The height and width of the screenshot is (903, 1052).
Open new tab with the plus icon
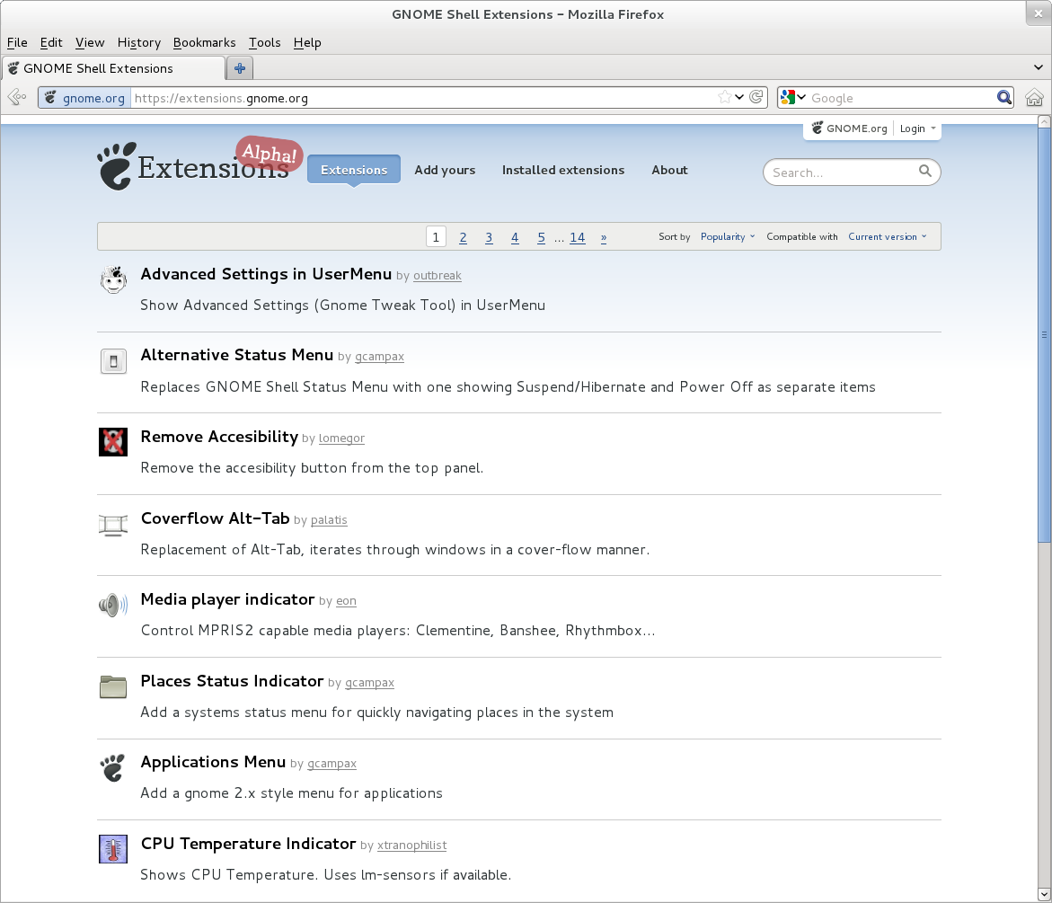pos(240,68)
